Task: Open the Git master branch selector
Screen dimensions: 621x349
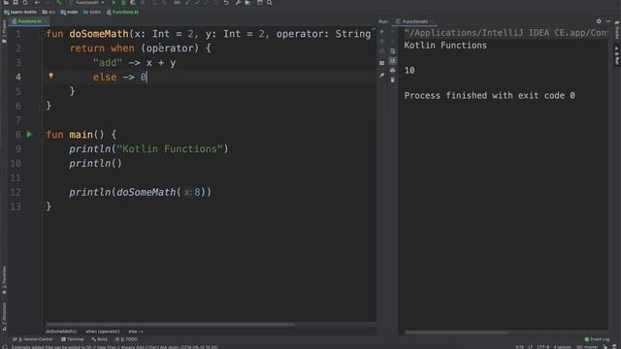Action: 587,347
